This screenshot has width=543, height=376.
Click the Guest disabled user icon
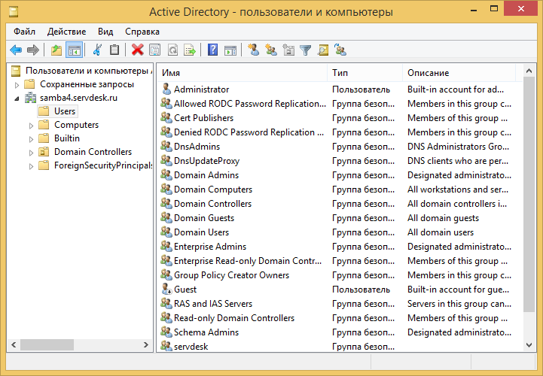pyautogui.click(x=167, y=290)
